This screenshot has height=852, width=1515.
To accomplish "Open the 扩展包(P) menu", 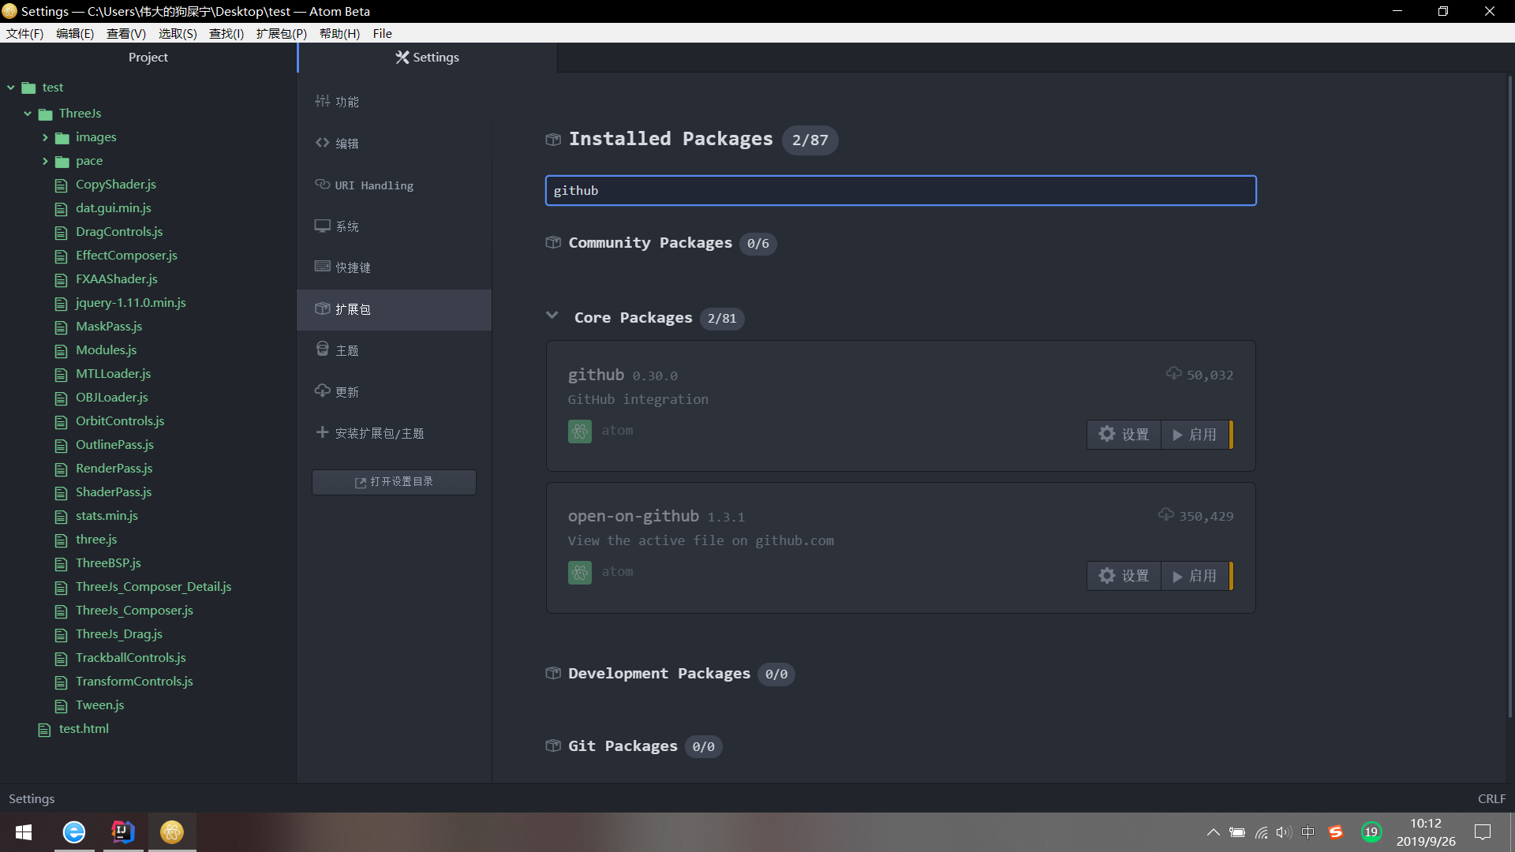I will click(x=281, y=33).
